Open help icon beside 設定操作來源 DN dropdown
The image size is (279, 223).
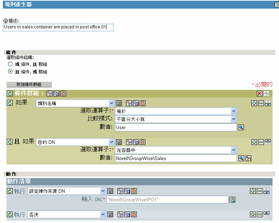click(x=110, y=191)
